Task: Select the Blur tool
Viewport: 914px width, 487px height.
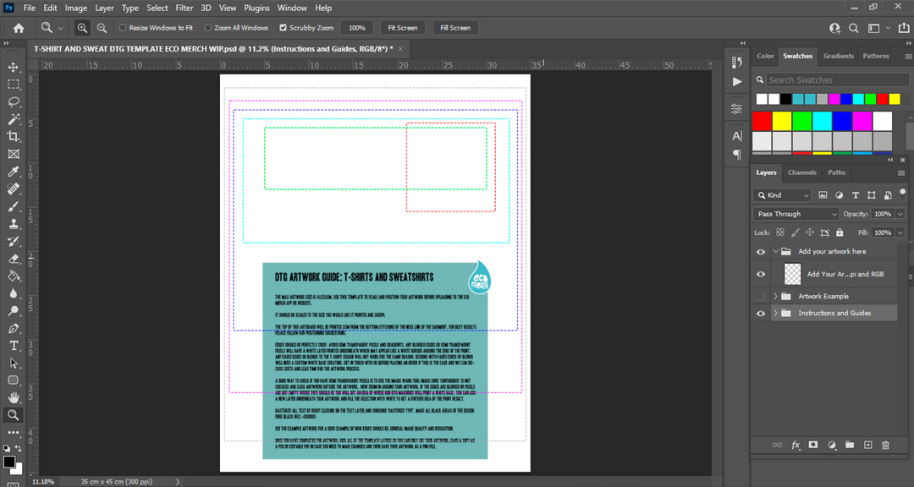Action: click(13, 293)
